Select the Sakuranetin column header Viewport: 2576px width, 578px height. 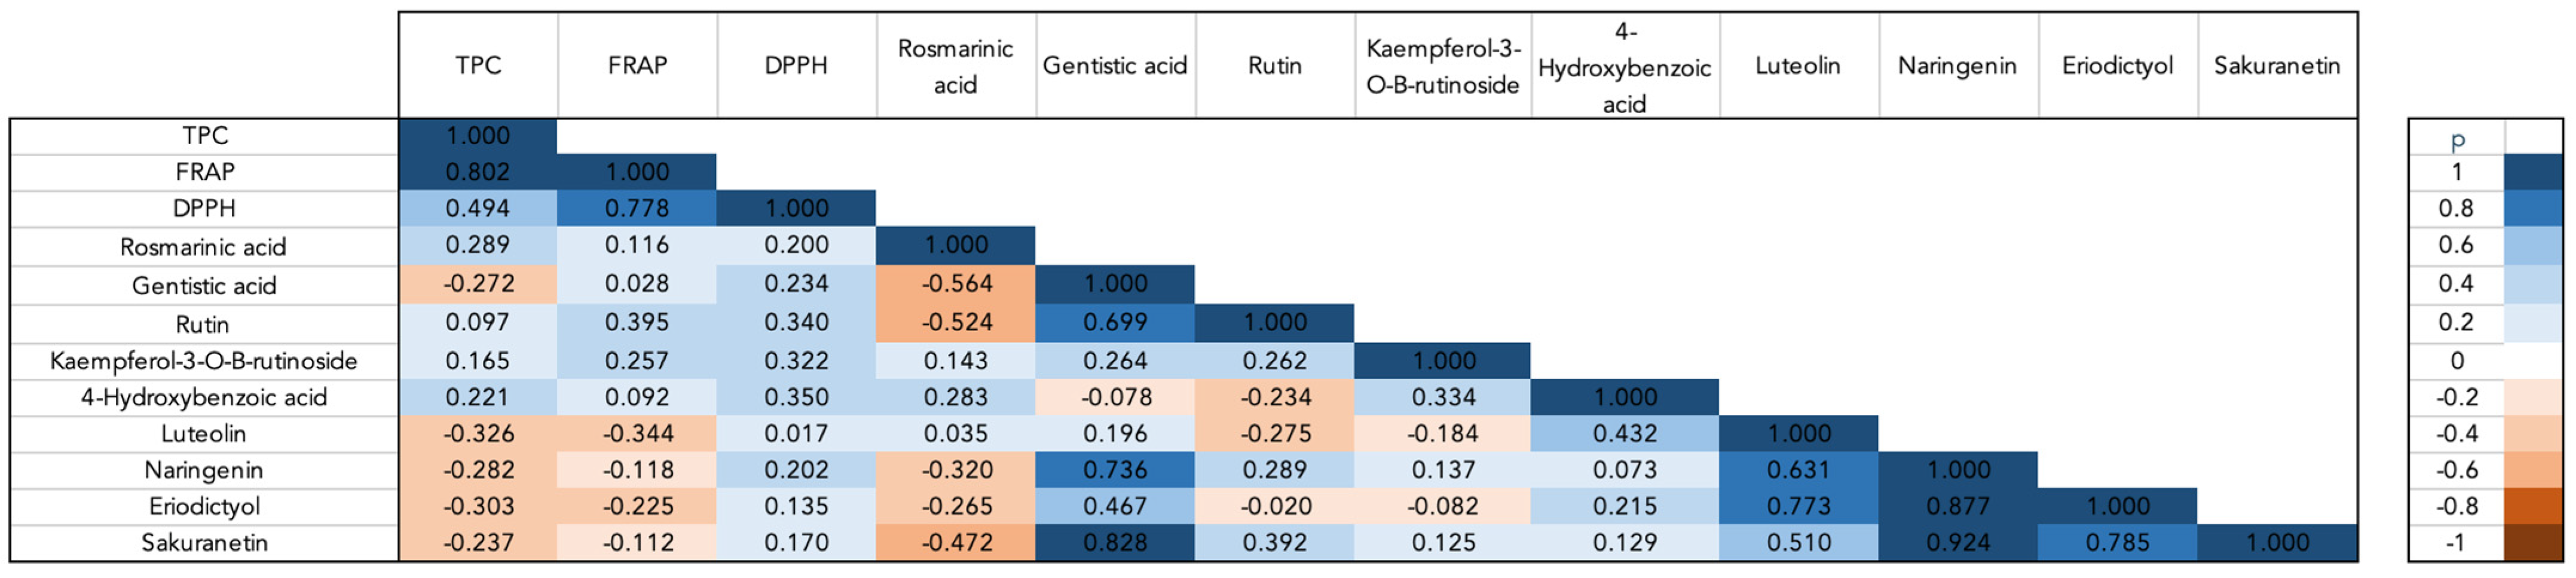coord(2276,66)
